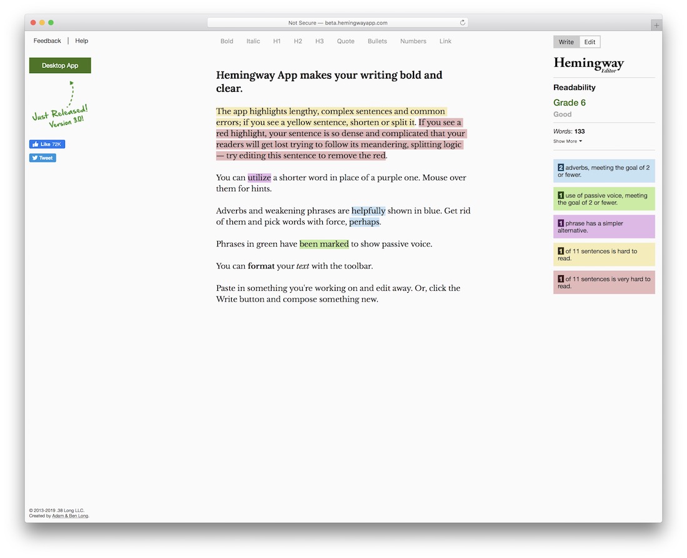Image resolution: width=687 pixels, height=558 pixels.
Task: Insert a Link from toolbar
Action: click(445, 41)
